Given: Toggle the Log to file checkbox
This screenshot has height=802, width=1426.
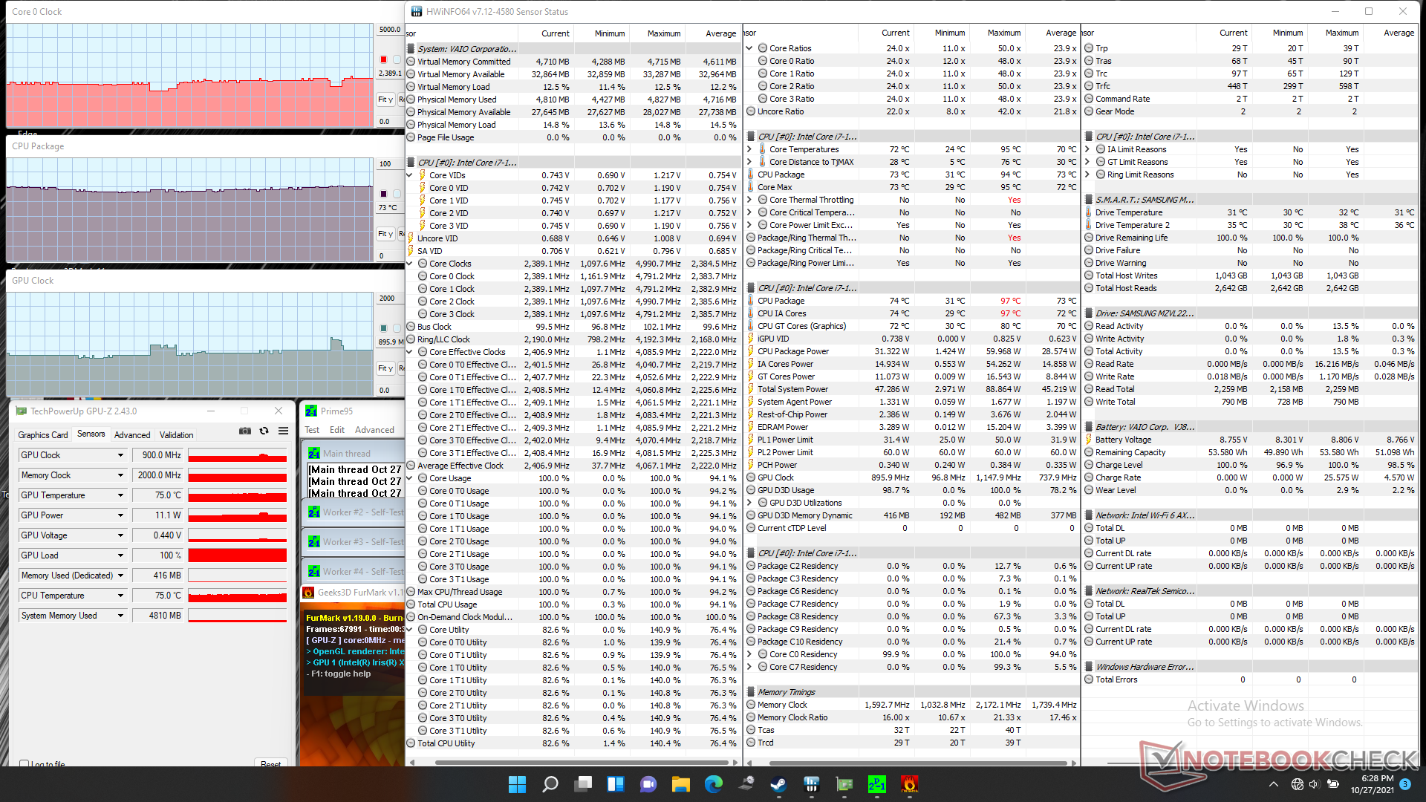Looking at the screenshot, I should coord(25,764).
